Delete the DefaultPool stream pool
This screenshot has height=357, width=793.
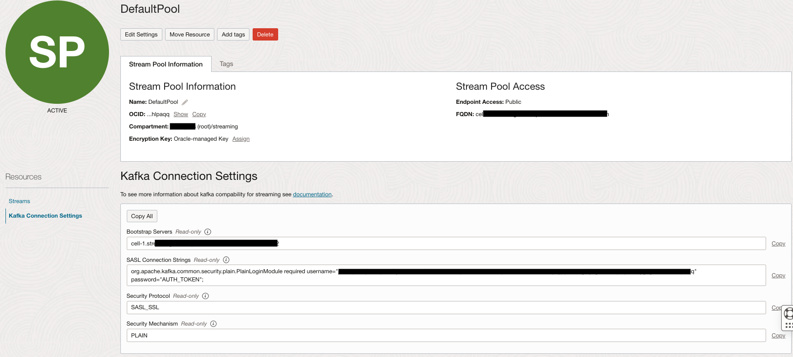[265, 35]
